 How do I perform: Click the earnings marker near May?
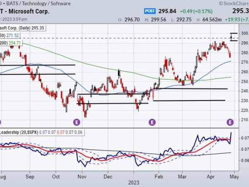coord(230,122)
